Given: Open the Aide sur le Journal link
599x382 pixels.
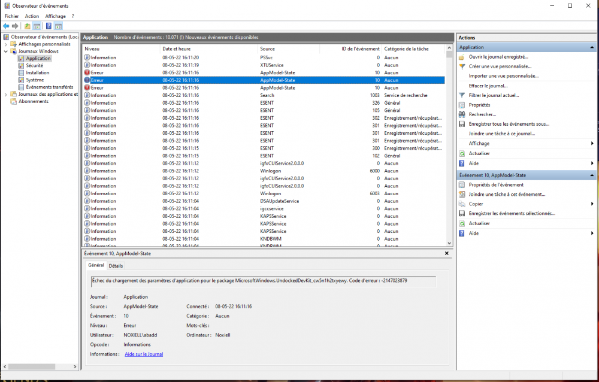Looking at the screenshot, I should tap(144, 354).
